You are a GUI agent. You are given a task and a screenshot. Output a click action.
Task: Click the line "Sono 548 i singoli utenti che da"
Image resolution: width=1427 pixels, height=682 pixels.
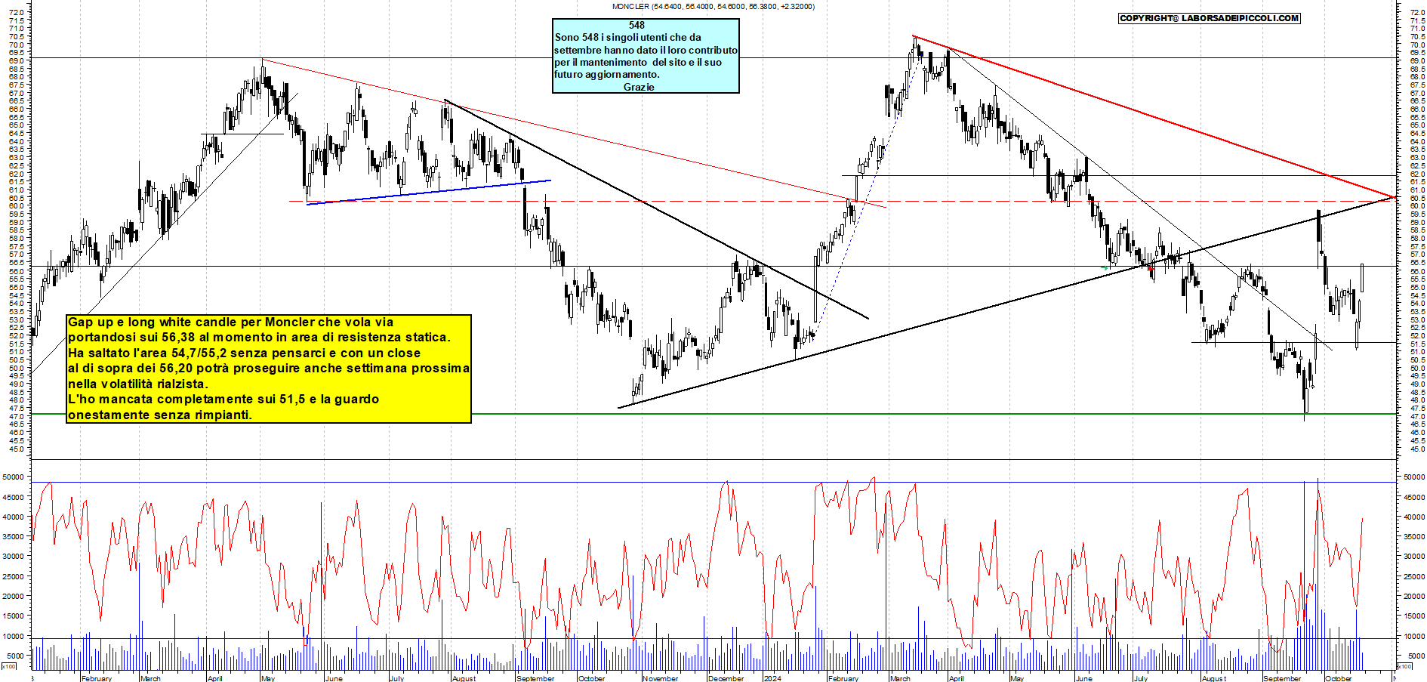(627, 37)
